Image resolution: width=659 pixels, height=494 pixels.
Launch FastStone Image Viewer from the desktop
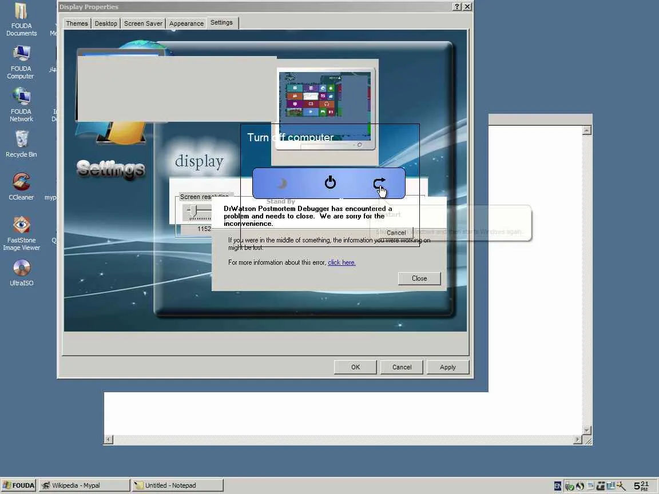click(x=21, y=233)
